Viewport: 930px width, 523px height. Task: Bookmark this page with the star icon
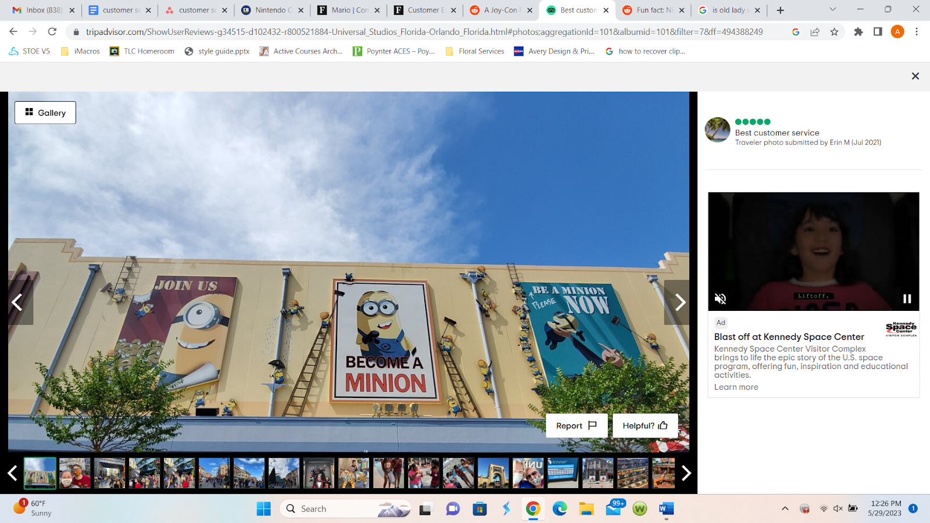click(835, 32)
